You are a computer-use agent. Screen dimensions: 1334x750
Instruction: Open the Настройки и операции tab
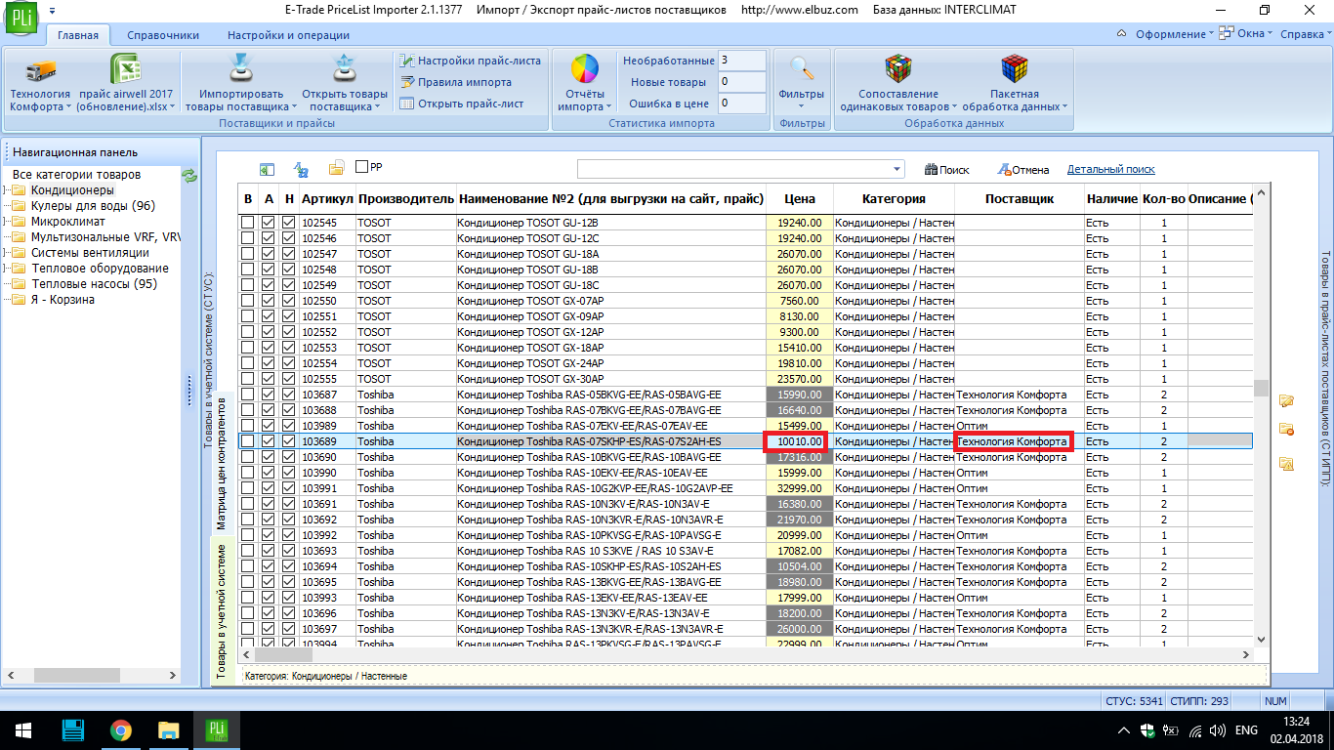tap(288, 35)
